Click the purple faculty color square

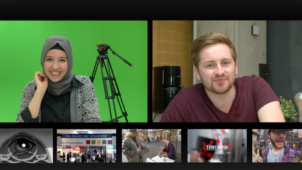tap(110, 142)
